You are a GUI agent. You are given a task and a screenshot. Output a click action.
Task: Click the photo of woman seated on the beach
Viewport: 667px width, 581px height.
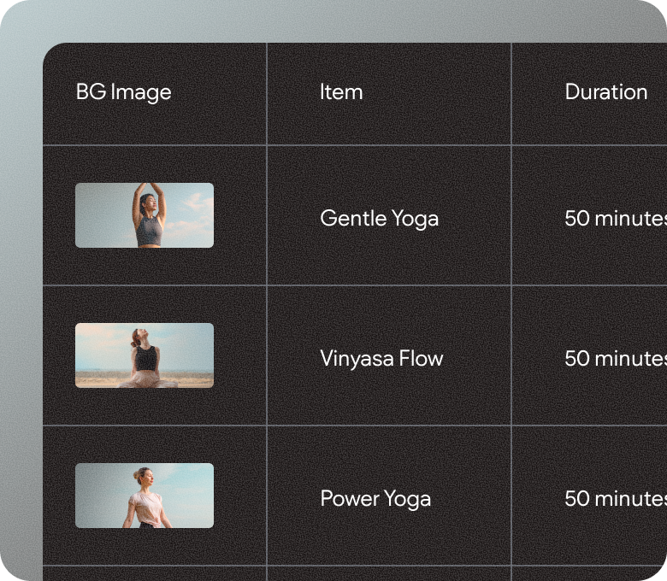pos(145,357)
